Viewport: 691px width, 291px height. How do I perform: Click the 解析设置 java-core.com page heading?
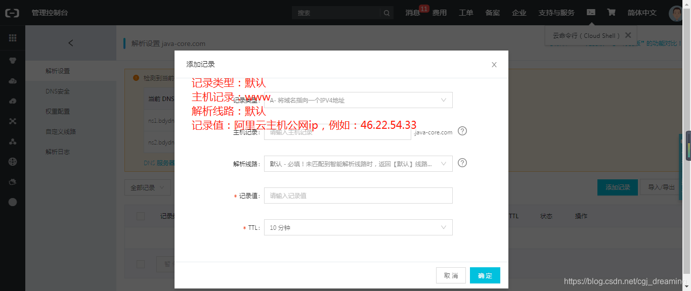[168, 43]
